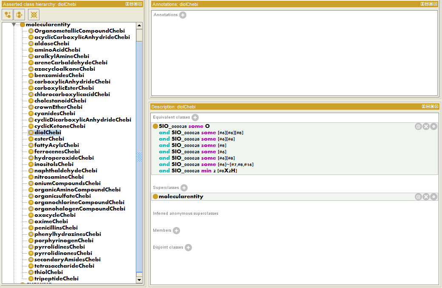The image size is (442, 288).
Task: Select organohalogenCompoundChebi class
Action: pos(80,209)
